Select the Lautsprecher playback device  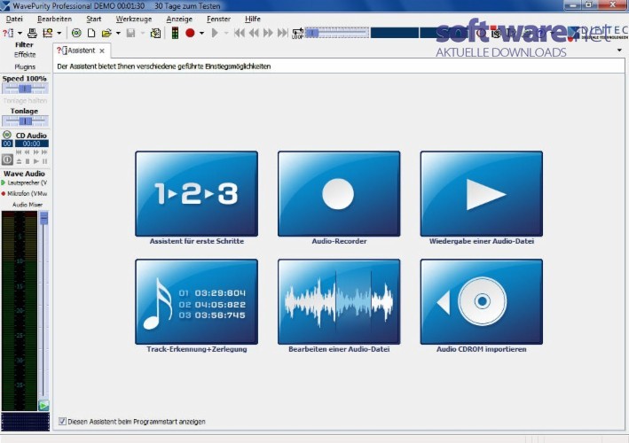[25, 183]
